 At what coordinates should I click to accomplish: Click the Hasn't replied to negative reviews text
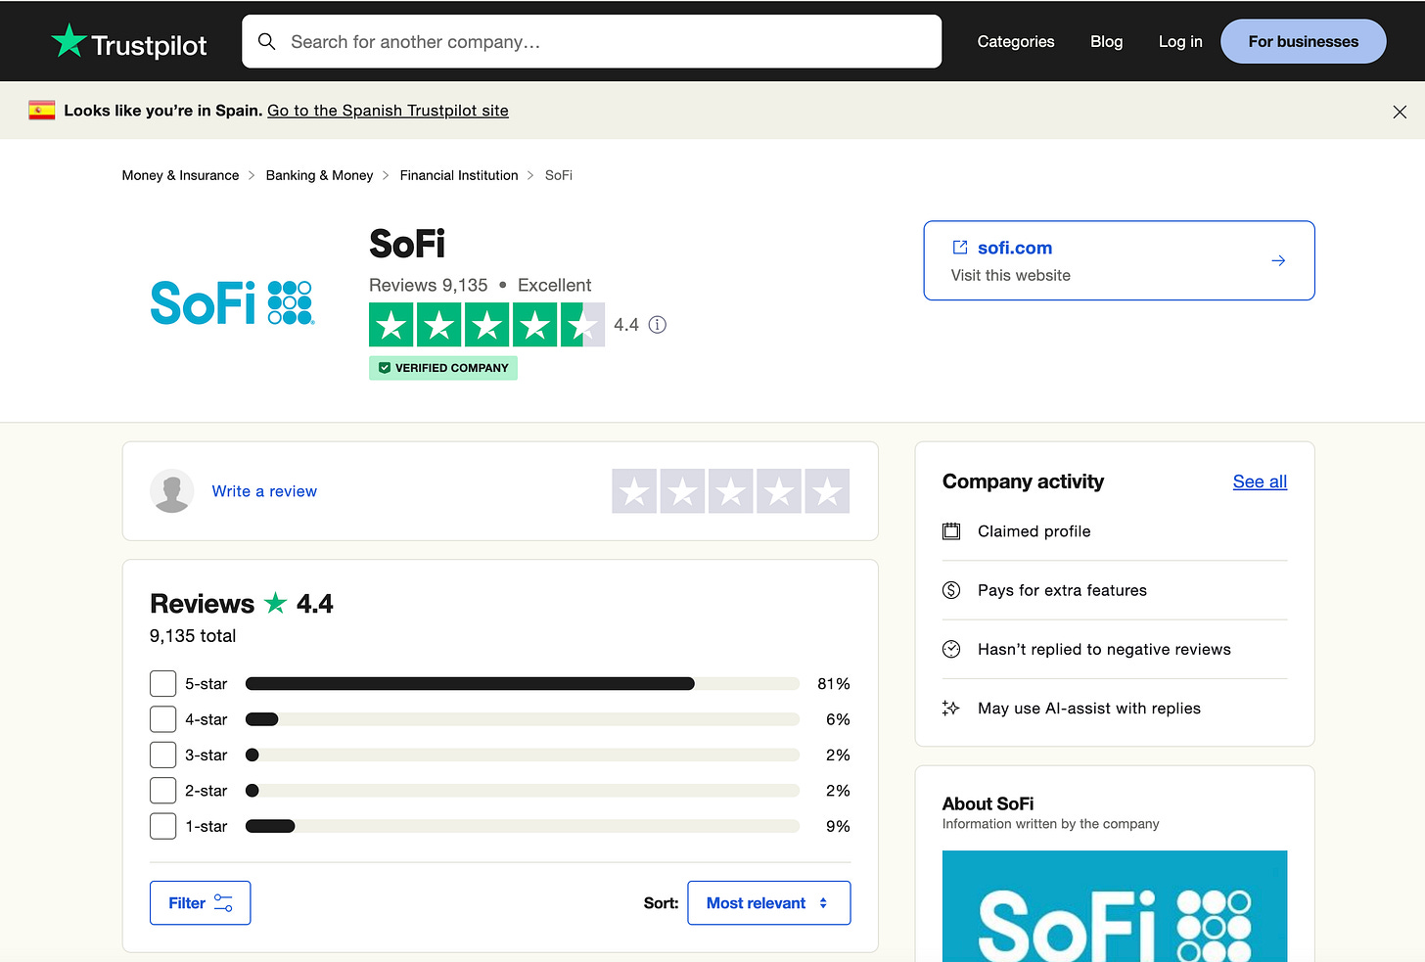tap(1104, 649)
